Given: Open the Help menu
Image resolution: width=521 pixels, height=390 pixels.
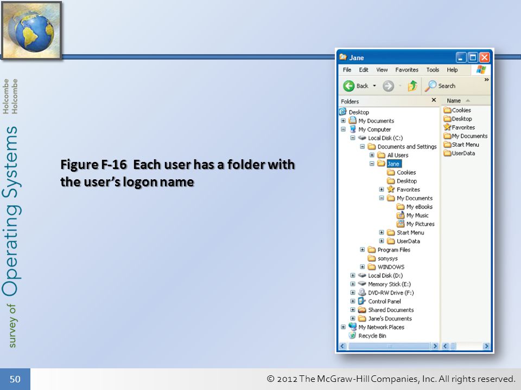Looking at the screenshot, I should coord(452,70).
